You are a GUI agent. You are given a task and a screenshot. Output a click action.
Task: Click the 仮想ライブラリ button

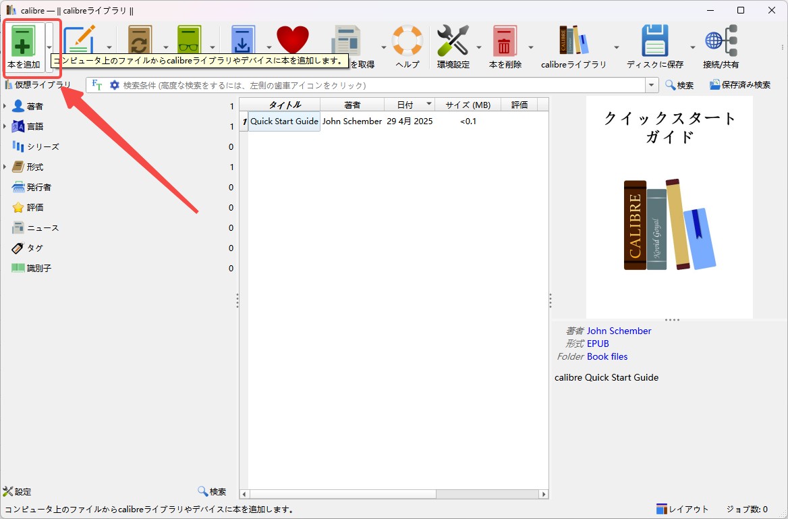tap(38, 85)
